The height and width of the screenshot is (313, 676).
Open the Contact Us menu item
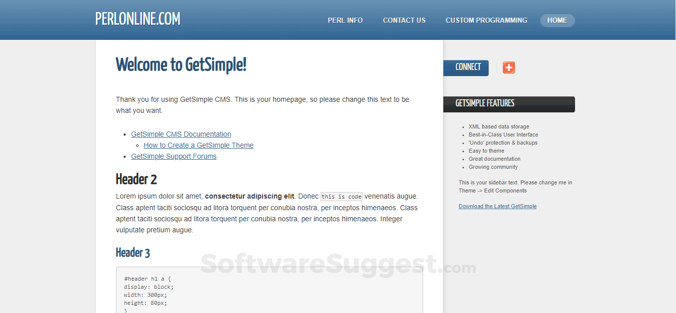(404, 21)
